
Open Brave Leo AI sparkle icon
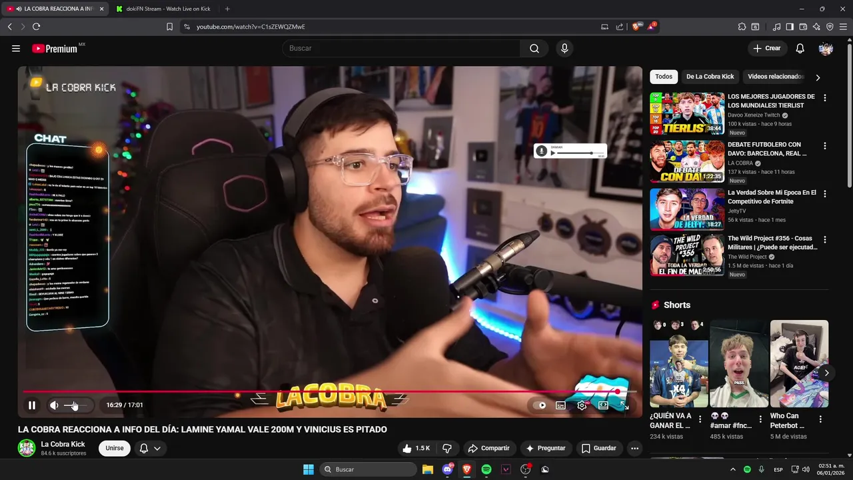[816, 27]
